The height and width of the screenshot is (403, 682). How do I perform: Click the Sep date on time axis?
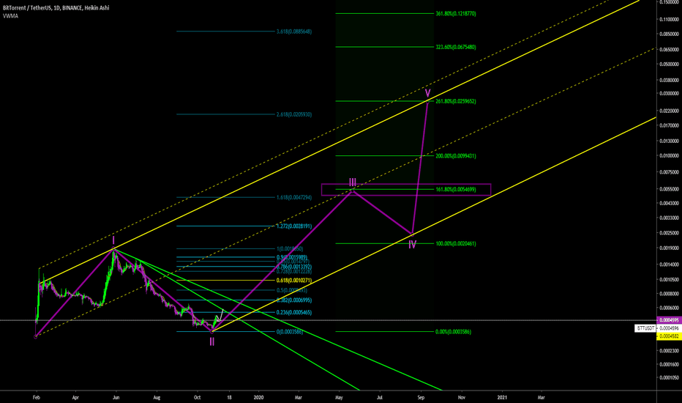[x=421, y=397]
